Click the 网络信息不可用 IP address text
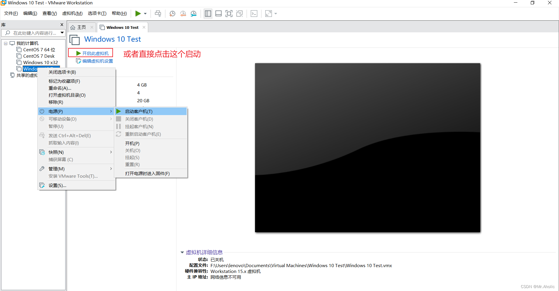Screen dimensions: 559x291 point(226,277)
